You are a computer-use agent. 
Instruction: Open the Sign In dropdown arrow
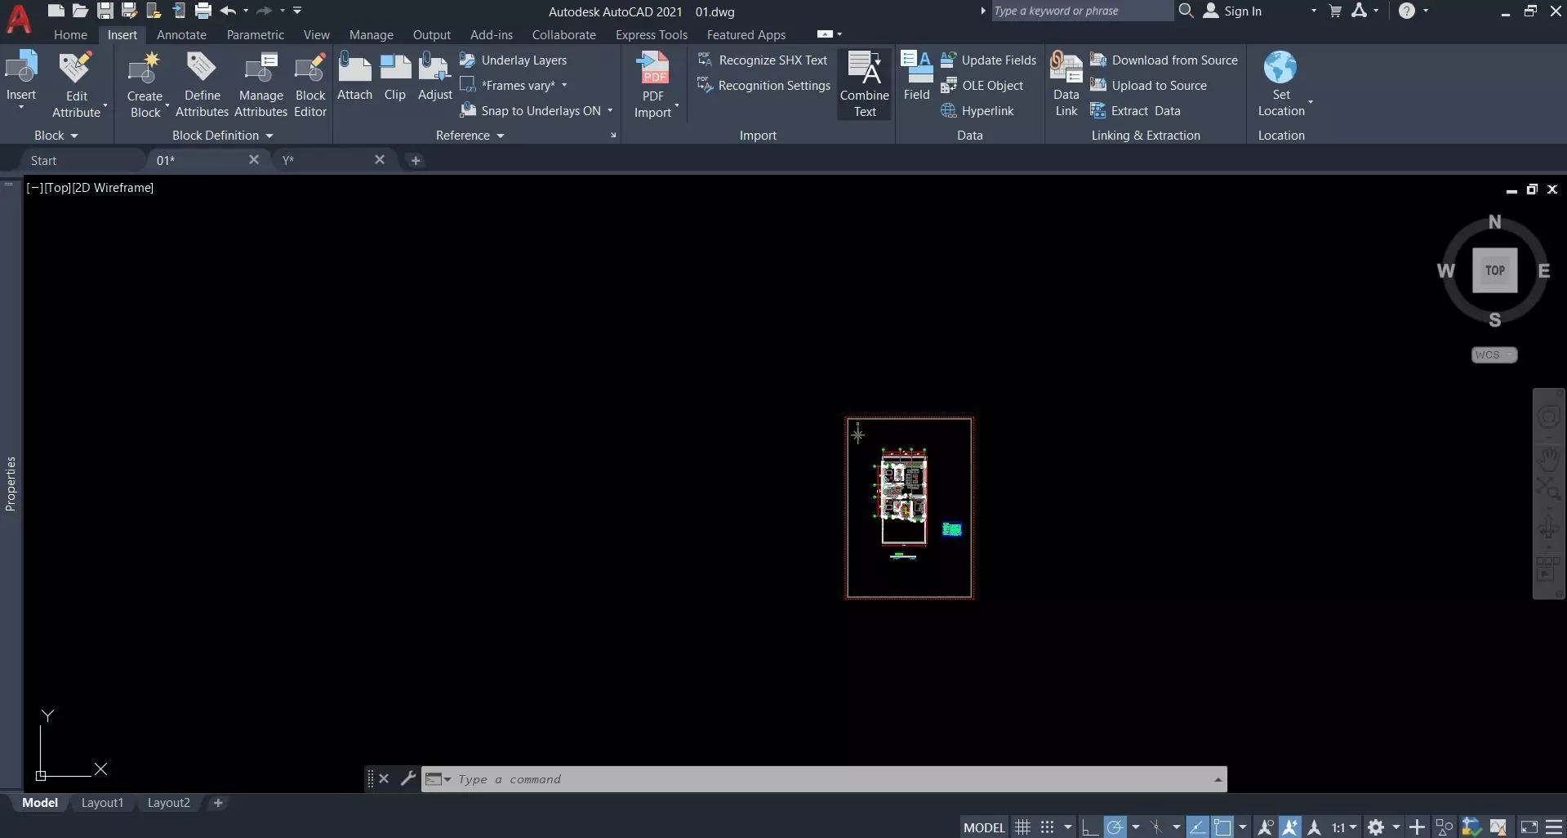tap(1314, 11)
